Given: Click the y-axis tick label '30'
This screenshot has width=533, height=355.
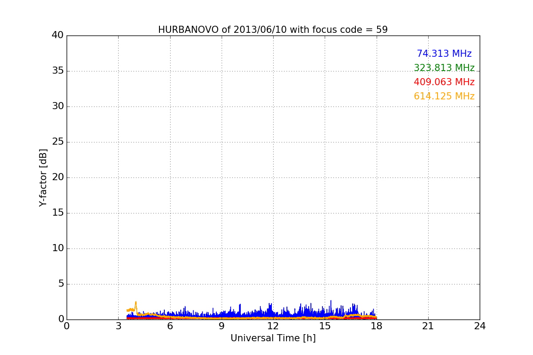Looking at the screenshot, I should pos(57,106).
